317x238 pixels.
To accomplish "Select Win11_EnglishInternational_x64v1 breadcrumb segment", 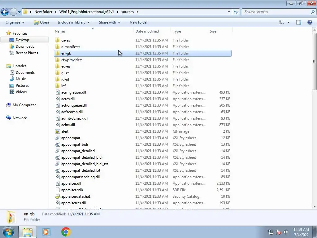I will coord(87,12).
